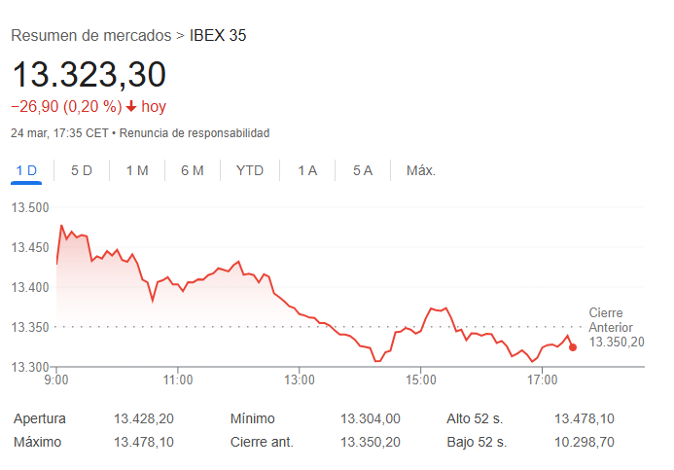Open the 1 M chart range
674x470 pixels.
pyautogui.click(x=137, y=170)
